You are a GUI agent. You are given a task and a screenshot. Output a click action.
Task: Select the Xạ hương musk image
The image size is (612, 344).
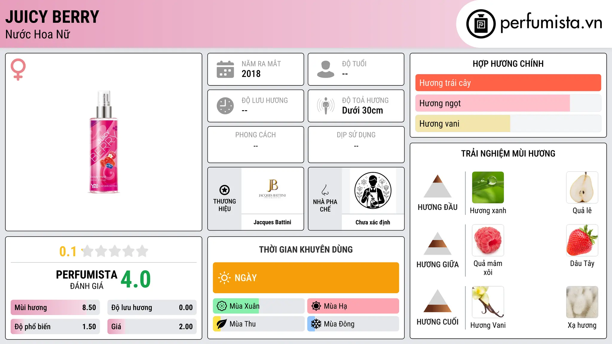pos(582,302)
